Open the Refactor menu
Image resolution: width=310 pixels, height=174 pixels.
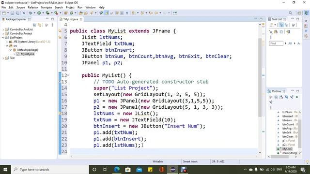point(33,8)
